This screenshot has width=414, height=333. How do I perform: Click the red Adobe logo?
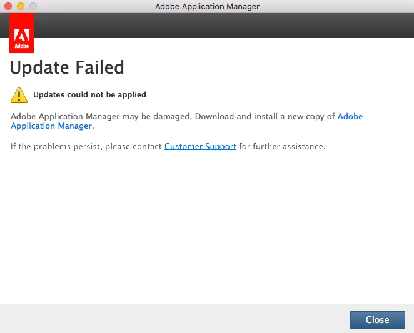coord(21,33)
